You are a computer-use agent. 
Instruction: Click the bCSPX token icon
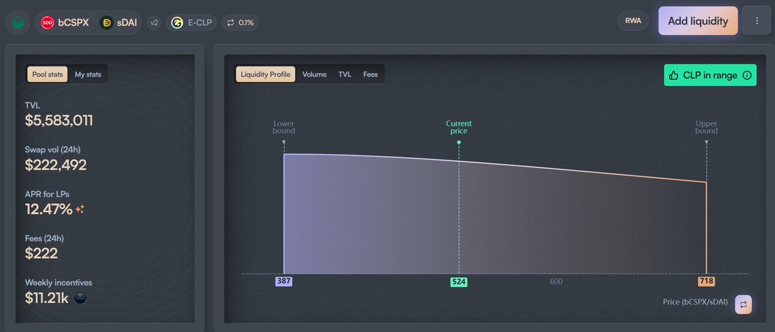pos(48,23)
